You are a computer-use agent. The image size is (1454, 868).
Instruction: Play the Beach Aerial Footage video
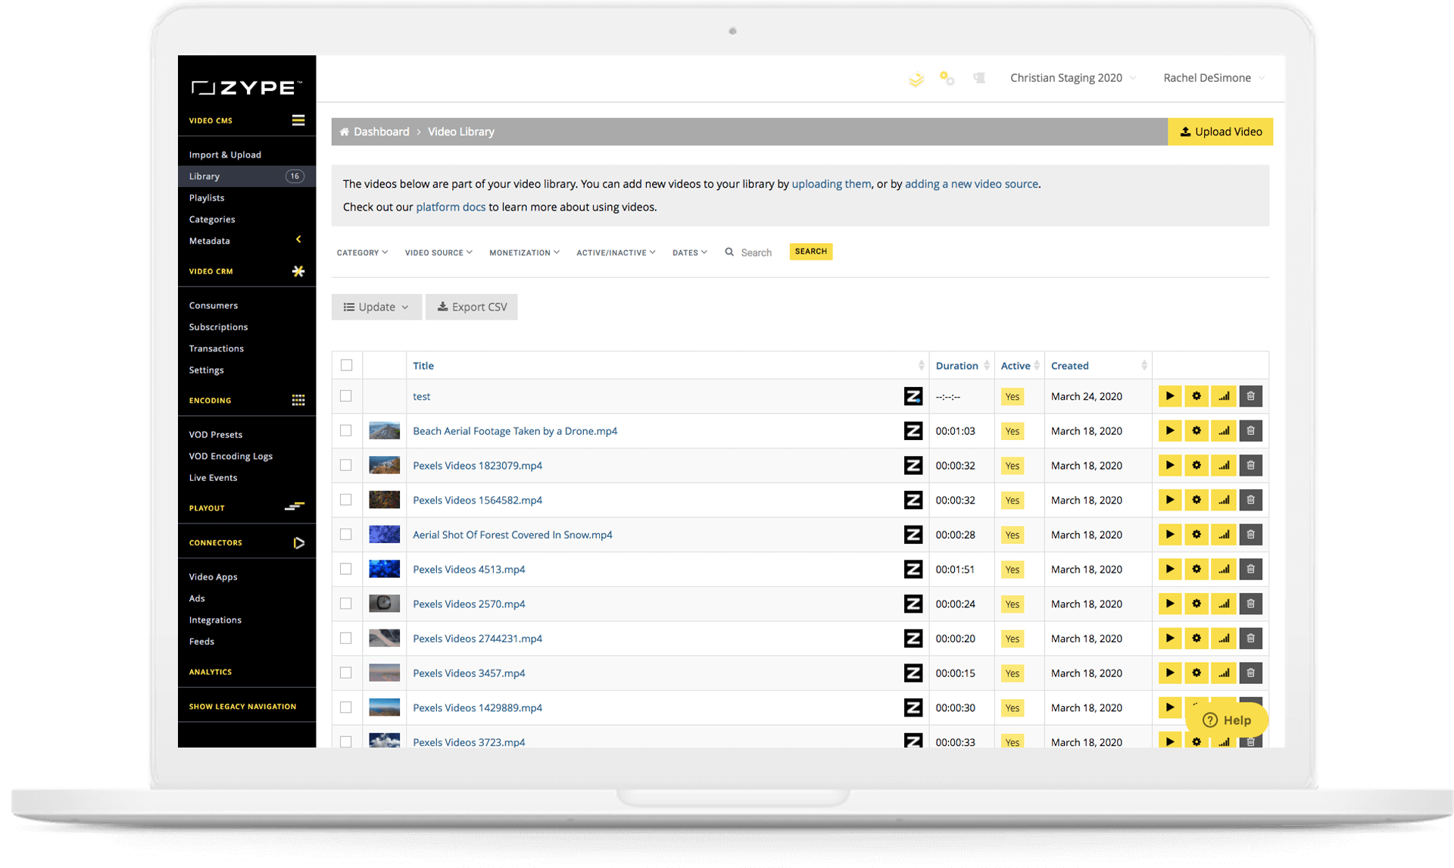coord(1170,430)
